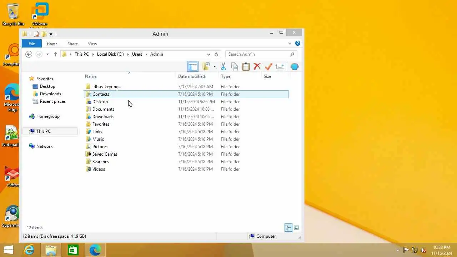
Task: Sort by the Size column header
Action: pos(267,76)
